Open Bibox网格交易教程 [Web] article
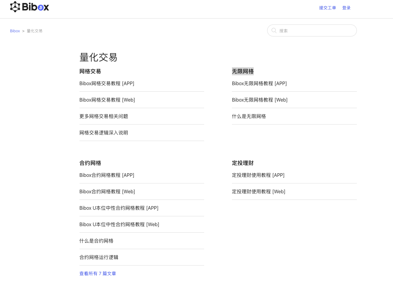The width and height of the screenshot is (393, 282). tap(107, 100)
